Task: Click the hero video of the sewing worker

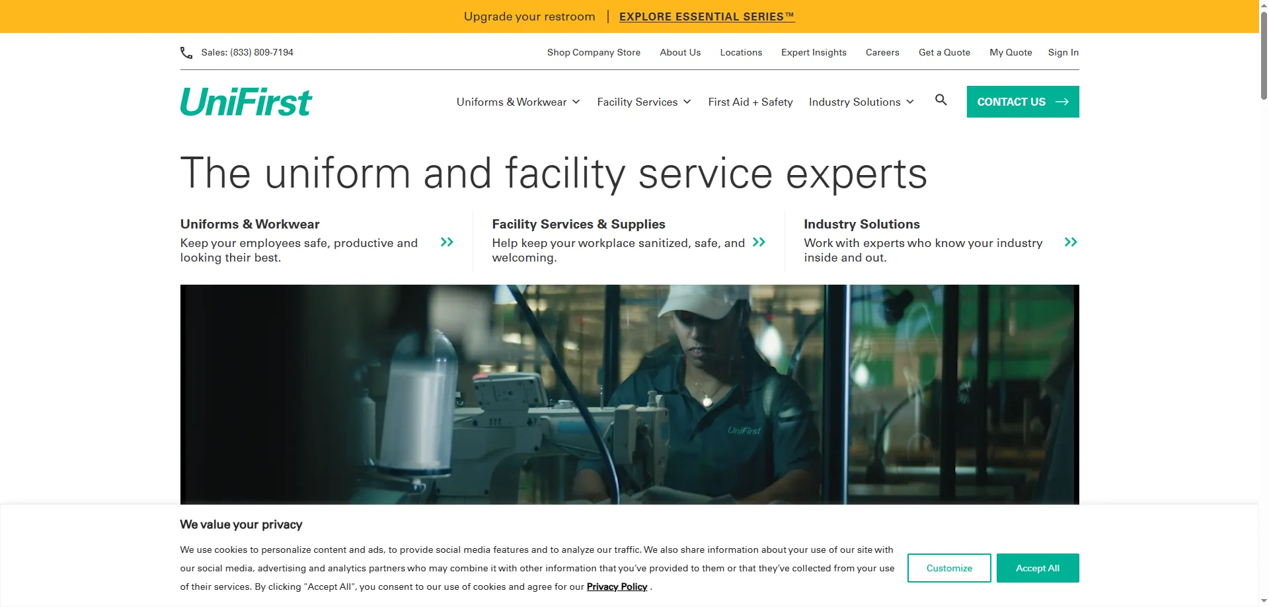Action: (629, 394)
